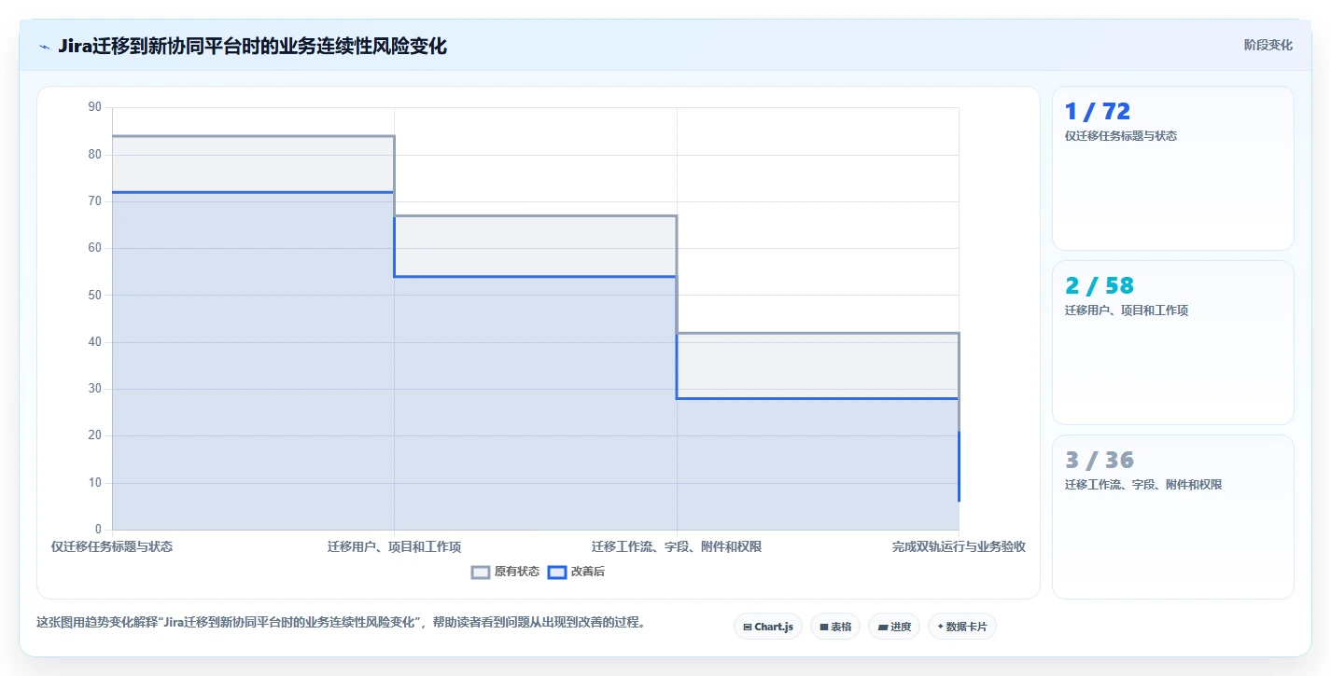The width and height of the screenshot is (1331, 676).
Task: Toggle the 原有状态 legend swatch
Action: pos(481,572)
